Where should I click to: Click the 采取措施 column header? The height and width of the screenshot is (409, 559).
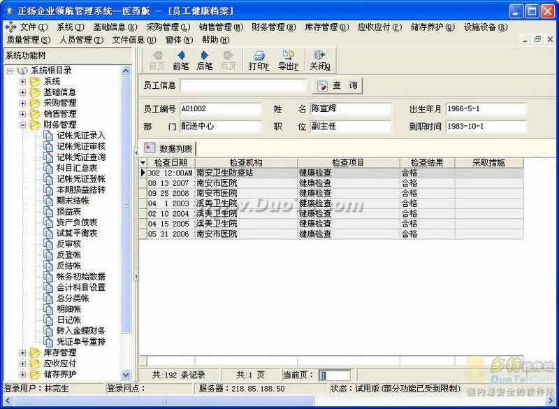488,163
